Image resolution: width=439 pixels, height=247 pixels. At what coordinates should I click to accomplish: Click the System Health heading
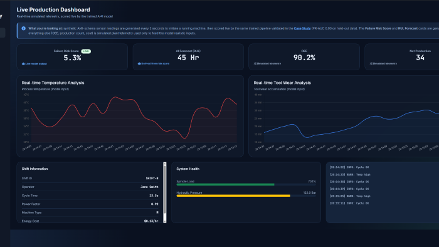click(x=188, y=169)
